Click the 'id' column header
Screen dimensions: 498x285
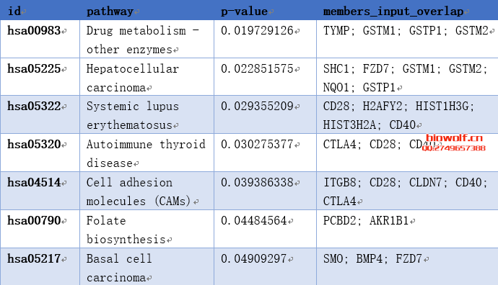pos(40,11)
